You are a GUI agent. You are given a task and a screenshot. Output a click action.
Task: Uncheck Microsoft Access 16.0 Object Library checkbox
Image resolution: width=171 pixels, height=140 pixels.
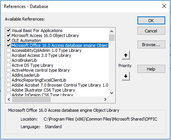pyautogui.click(x=8, y=35)
